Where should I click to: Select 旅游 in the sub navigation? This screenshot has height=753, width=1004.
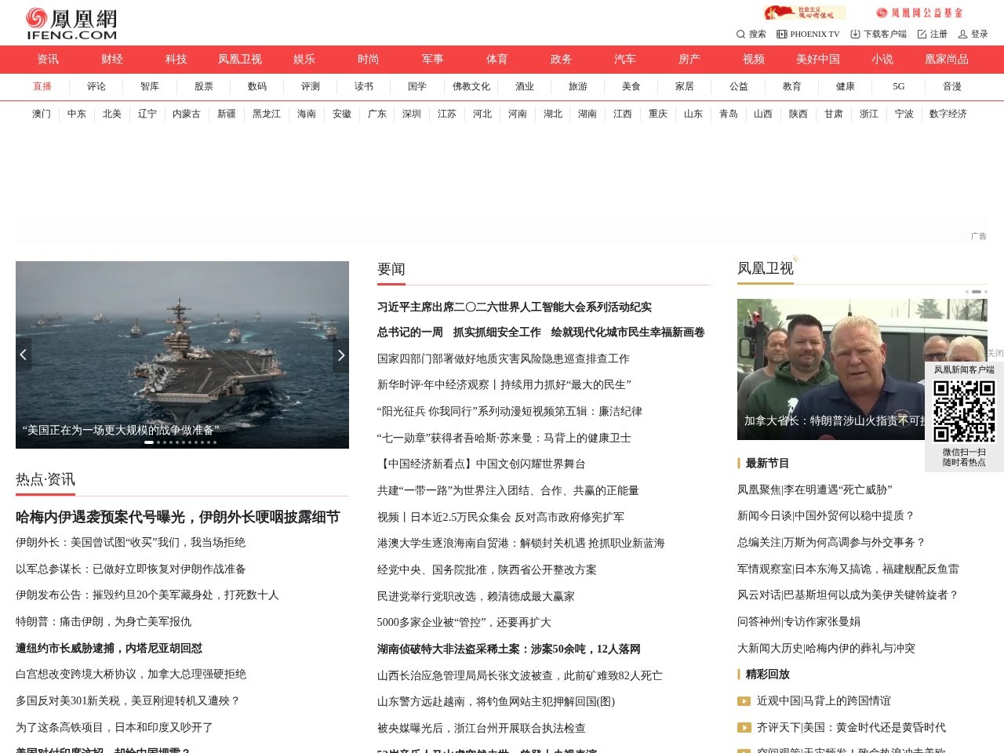tap(578, 87)
